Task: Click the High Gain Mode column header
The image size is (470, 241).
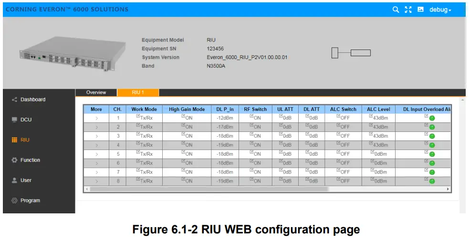Action: click(187, 109)
